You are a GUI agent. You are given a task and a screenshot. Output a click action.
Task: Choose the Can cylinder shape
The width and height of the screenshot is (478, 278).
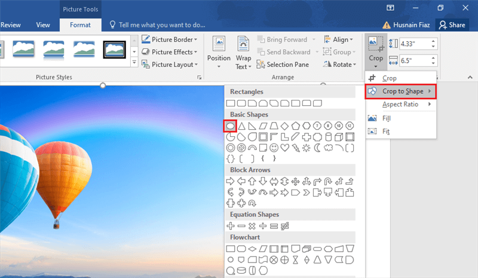point(328,137)
